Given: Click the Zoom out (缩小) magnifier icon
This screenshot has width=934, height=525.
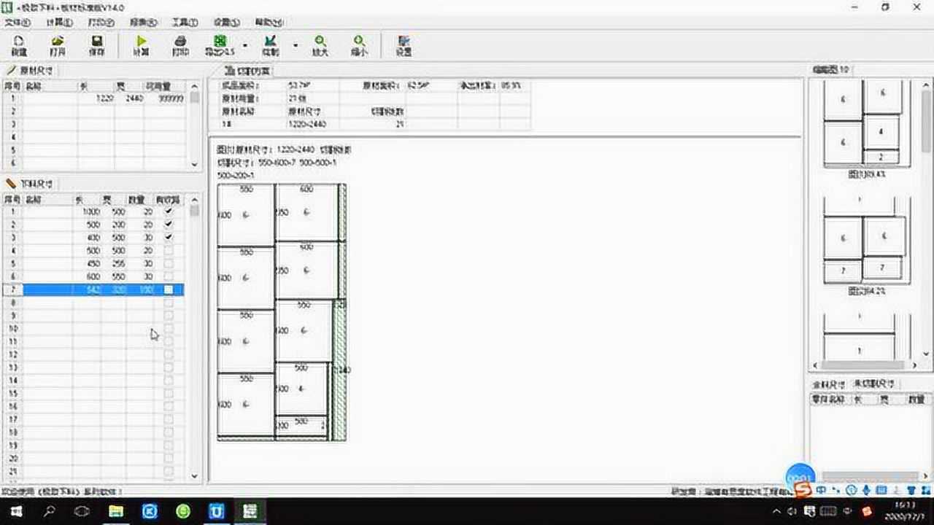Looking at the screenshot, I should click(359, 45).
